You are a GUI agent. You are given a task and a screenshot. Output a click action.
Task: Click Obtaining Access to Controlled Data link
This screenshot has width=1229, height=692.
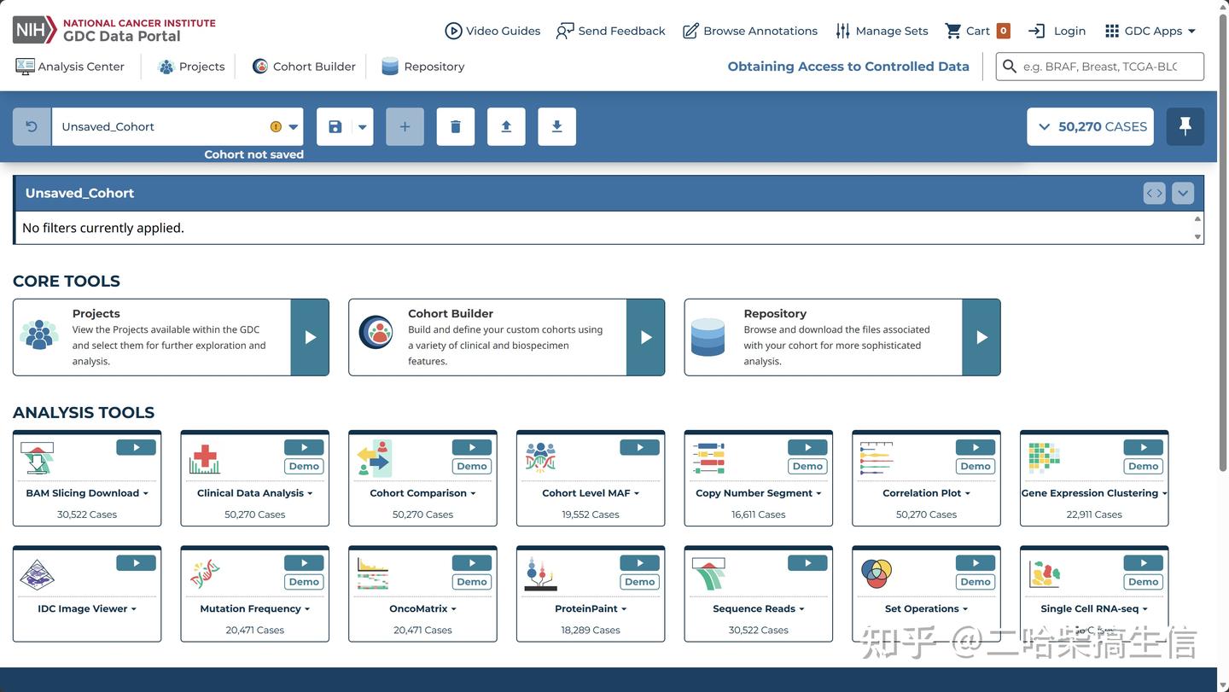[x=848, y=67]
